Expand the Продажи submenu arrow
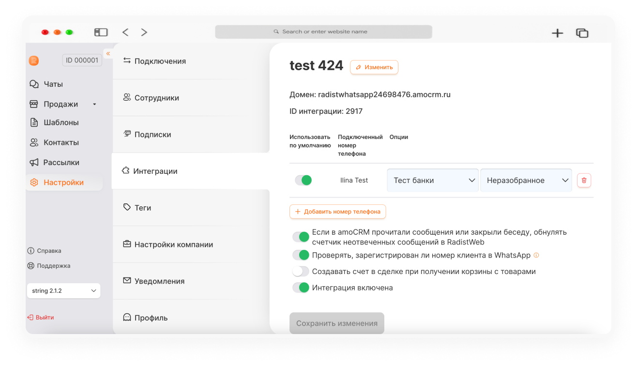 94,104
